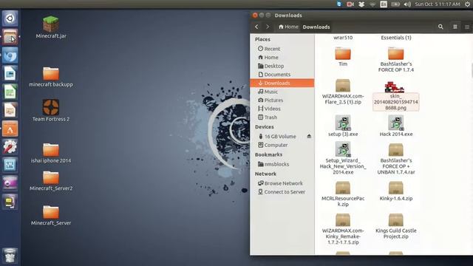Open the Wi-Fi network indicator
The width and height of the screenshot is (473, 266).
pyautogui.click(x=372, y=4)
